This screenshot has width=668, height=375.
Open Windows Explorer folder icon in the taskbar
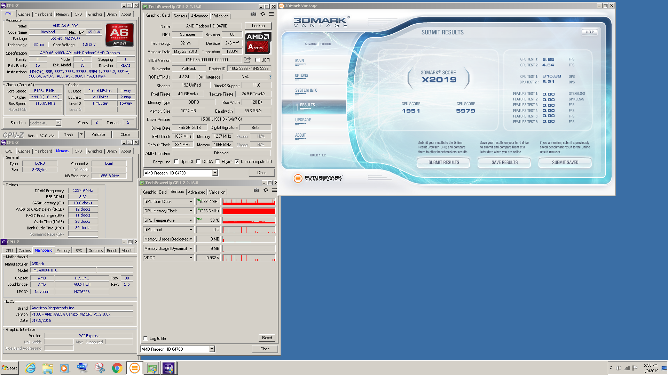coord(48,368)
